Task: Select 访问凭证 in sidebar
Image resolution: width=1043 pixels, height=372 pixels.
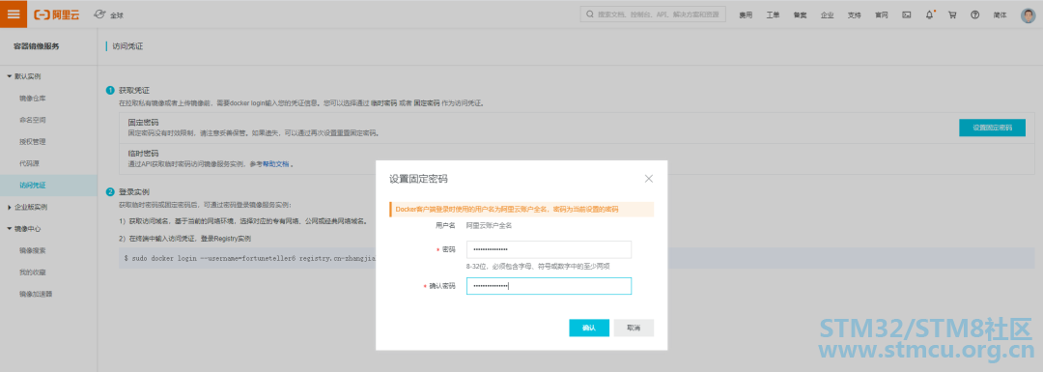Action: [48, 185]
